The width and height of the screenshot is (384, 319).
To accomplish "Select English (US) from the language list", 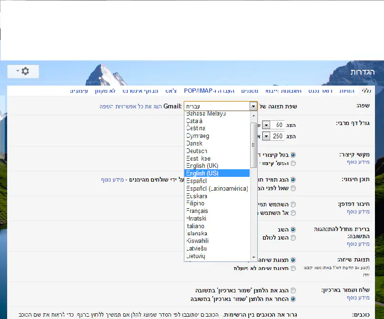I will click(217, 173).
